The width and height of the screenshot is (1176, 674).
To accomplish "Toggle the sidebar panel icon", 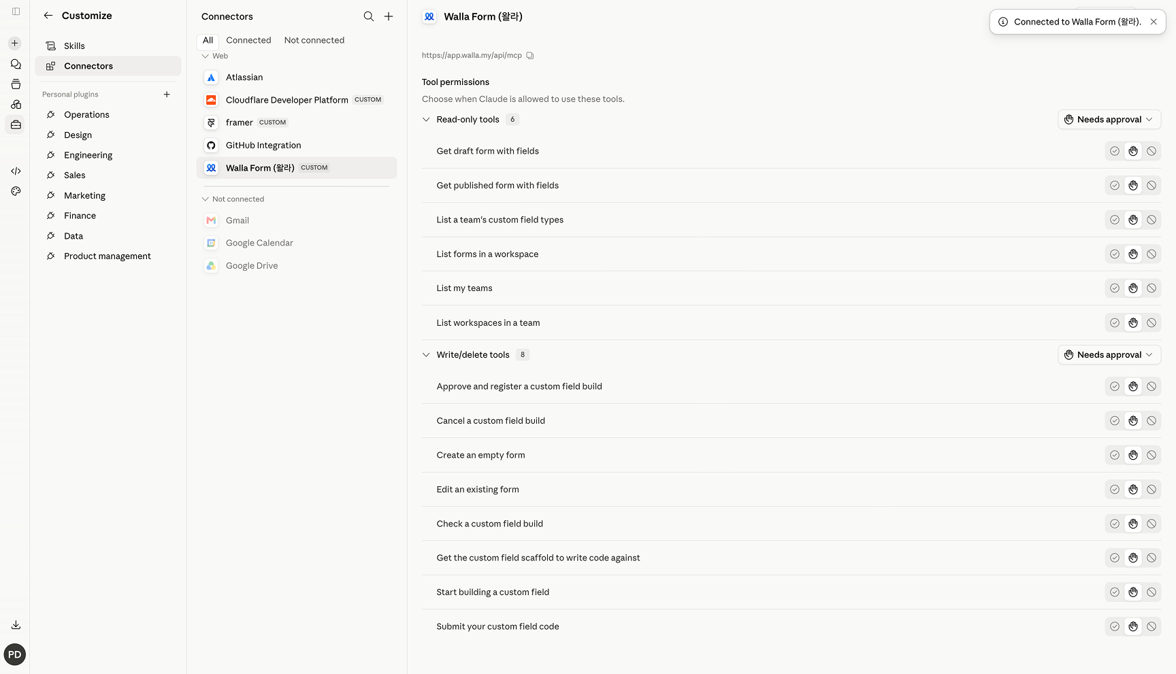I will click(x=16, y=12).
